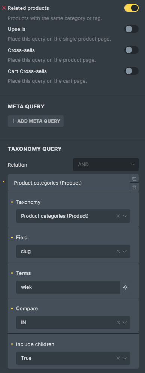Click the Taxonomy Query heading
Screen dimensions: 145x373
pos(34,149)
